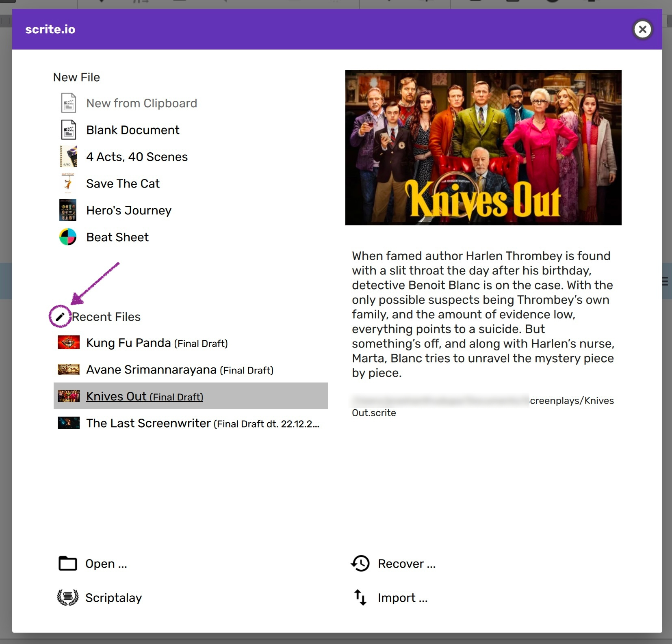Choose the 4 Acts, 40 Scenes template
The image size is (672, 644).
[137, 157]
